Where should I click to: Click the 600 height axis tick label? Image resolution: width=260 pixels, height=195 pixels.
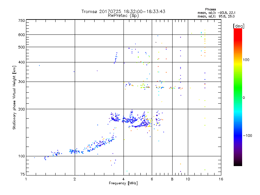pyautogui.click(x=21, y=35)
